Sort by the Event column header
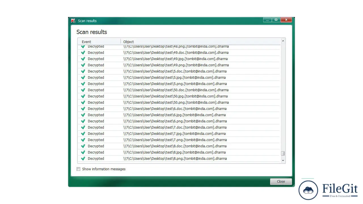This screenshot has width=363, height=204. click(99, 42)
